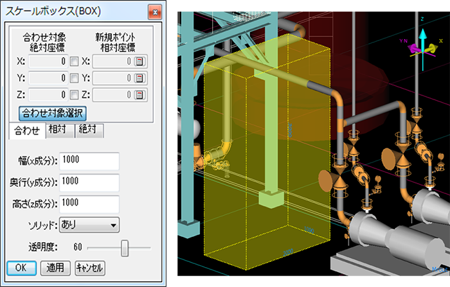The width and height of the screenshot is (450, 287).
Task: Open calculator for new point Z coordinate
Action: (139, 94)
